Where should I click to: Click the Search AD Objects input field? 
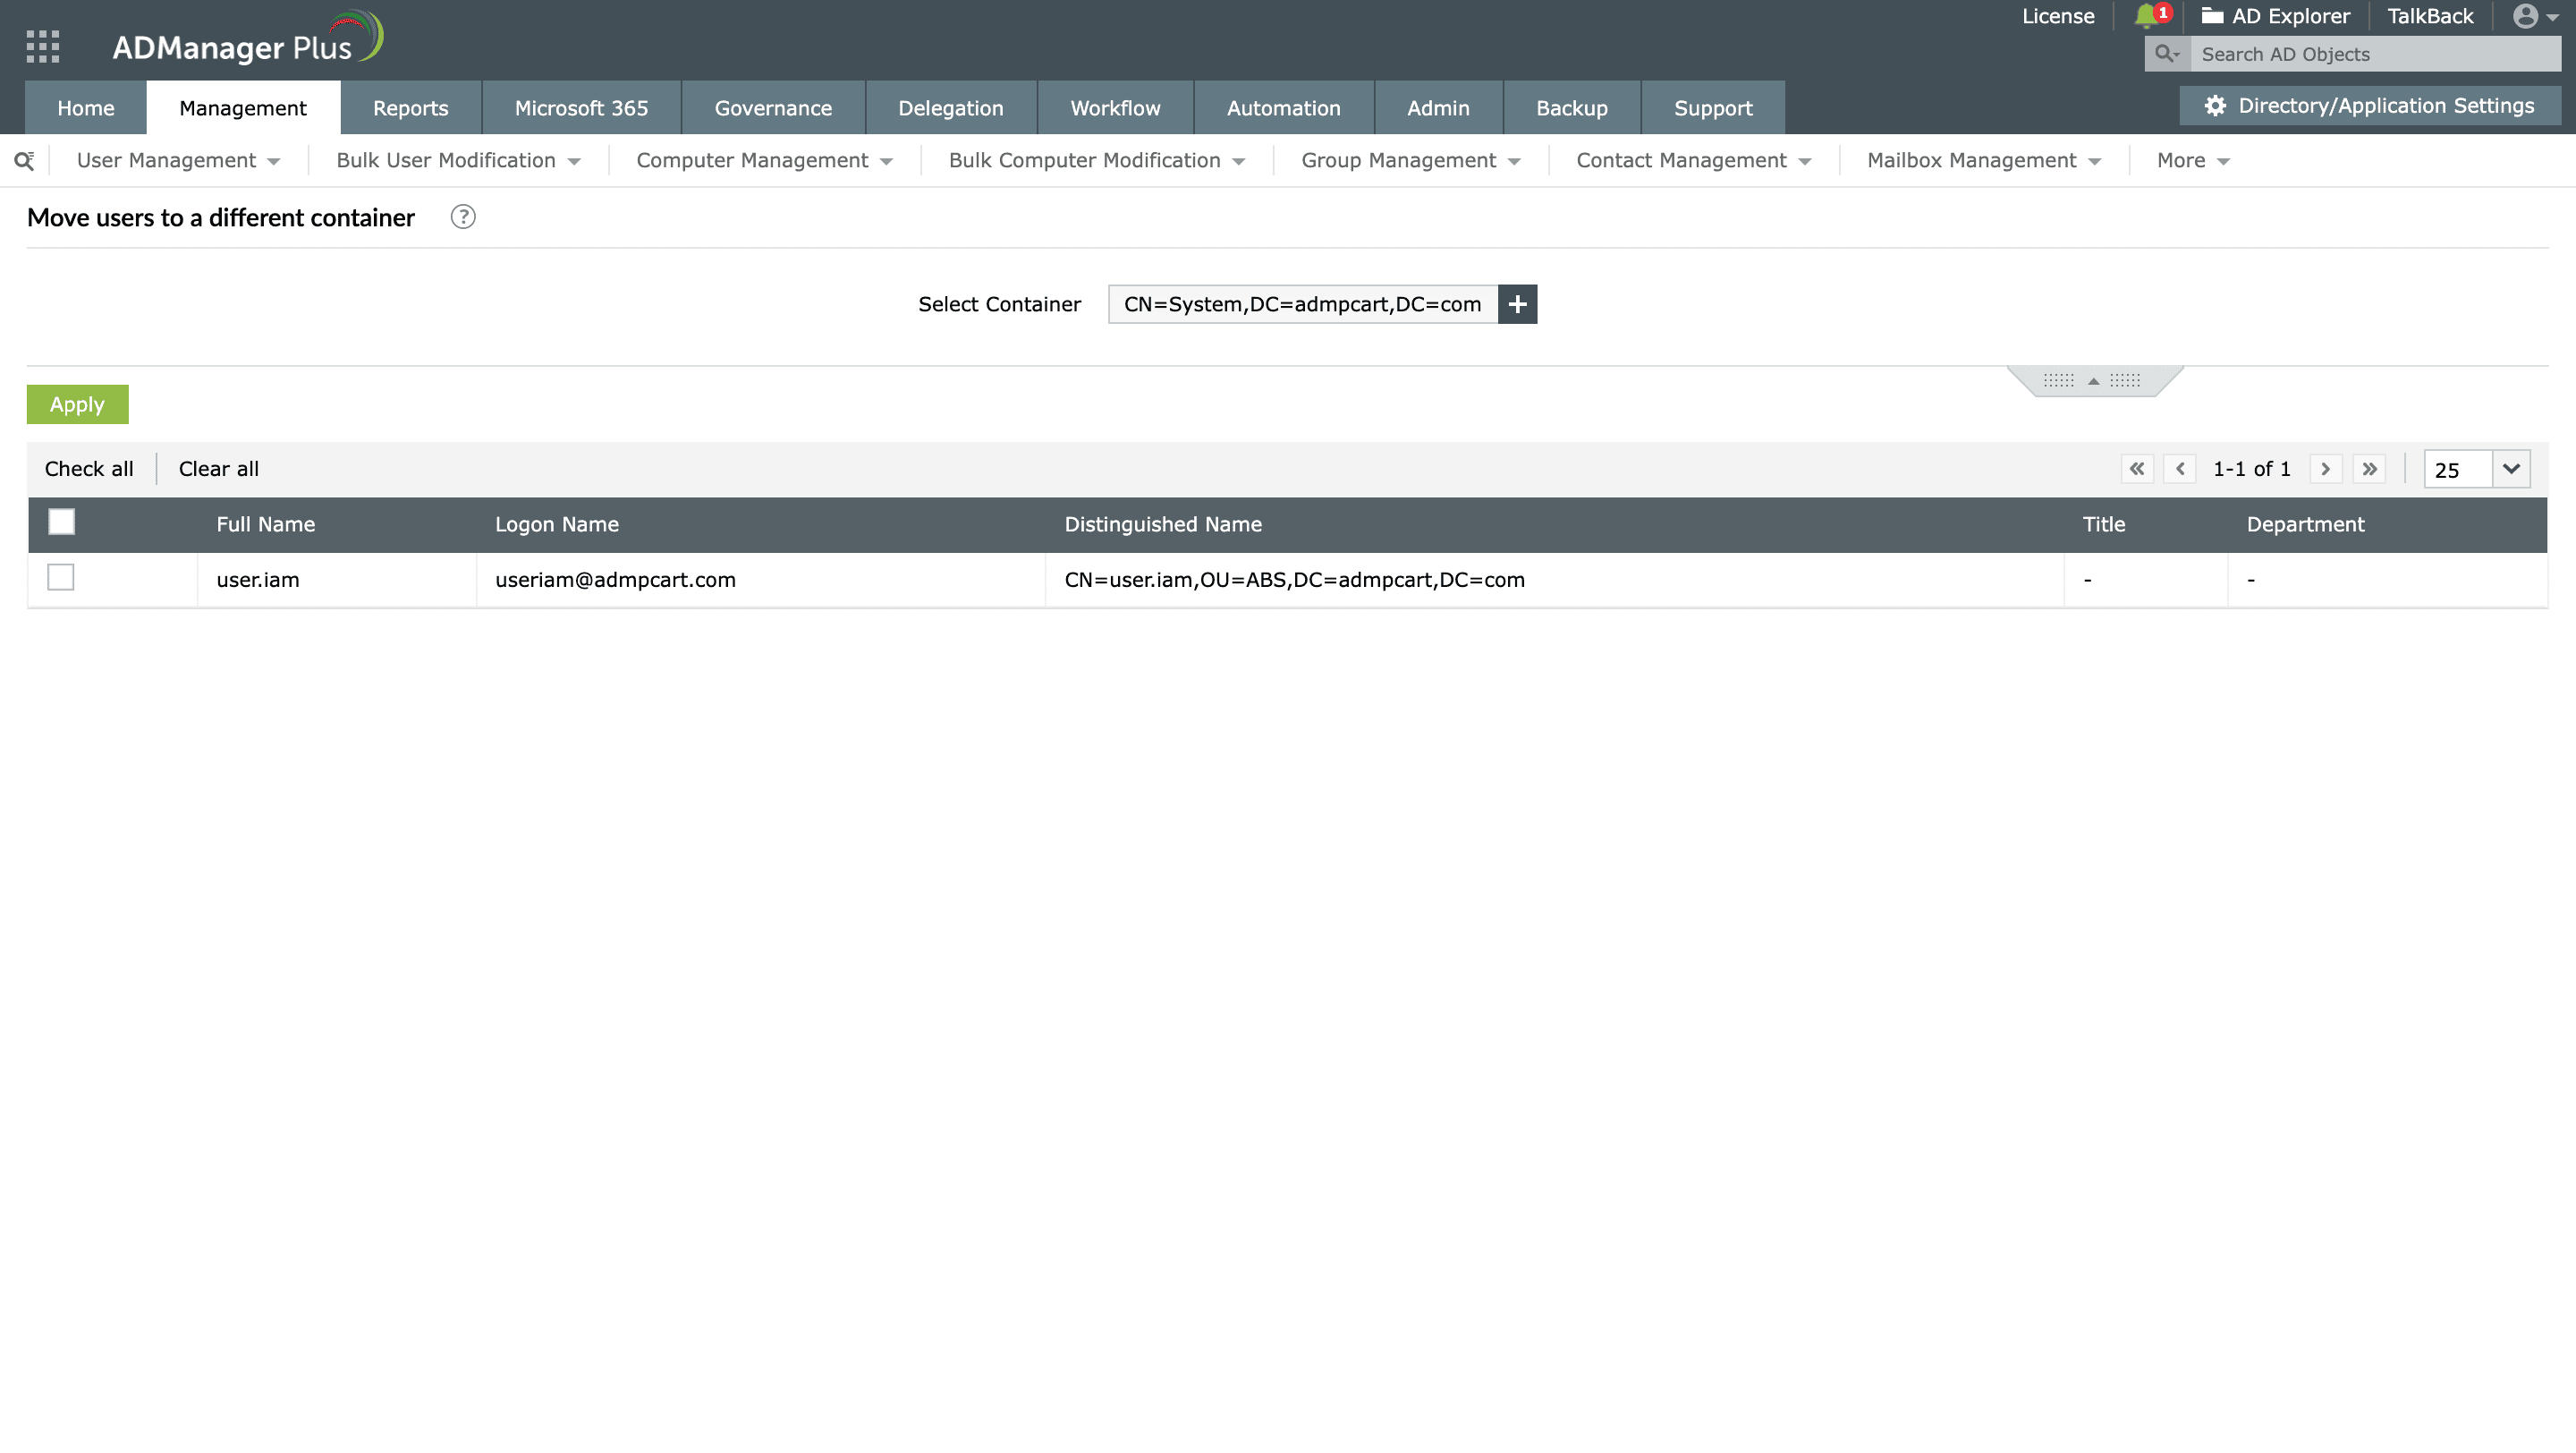(x=2375, y=54)
